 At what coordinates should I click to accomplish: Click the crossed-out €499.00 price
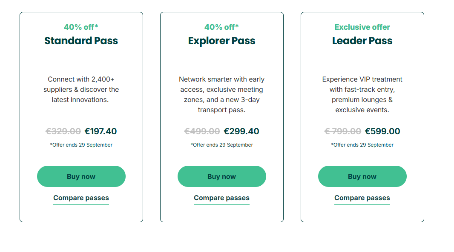[x=202, y=131]
